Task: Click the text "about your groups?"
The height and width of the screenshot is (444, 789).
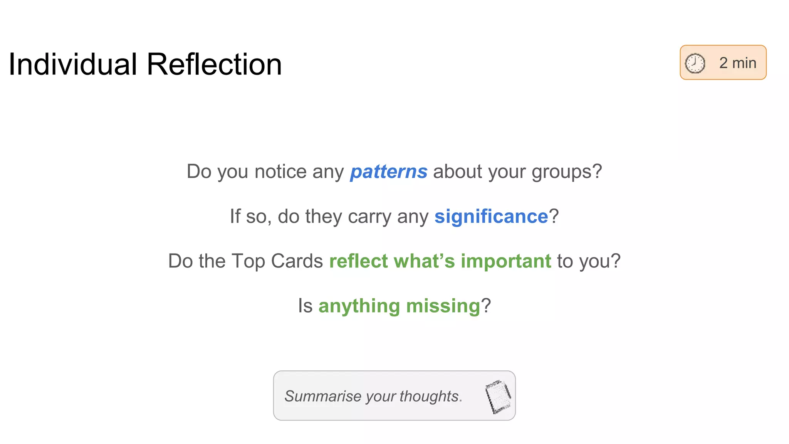Action: [x=517, y=172]
